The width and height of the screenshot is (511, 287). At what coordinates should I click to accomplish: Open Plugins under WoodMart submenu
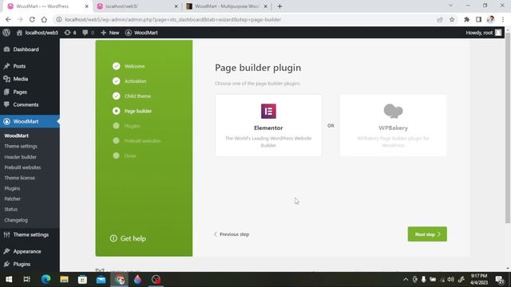[x=12, y=188]
